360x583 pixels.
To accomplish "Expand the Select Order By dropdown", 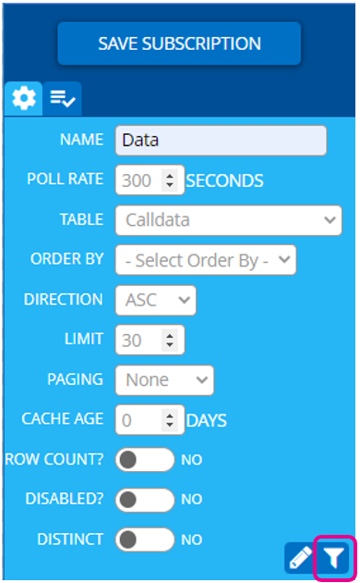I will pyautogui.click(x=206, y=260).
